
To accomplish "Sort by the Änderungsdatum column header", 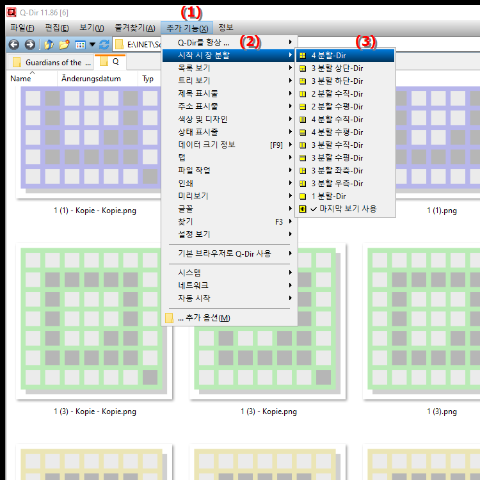I will click(x=97, y=79).
